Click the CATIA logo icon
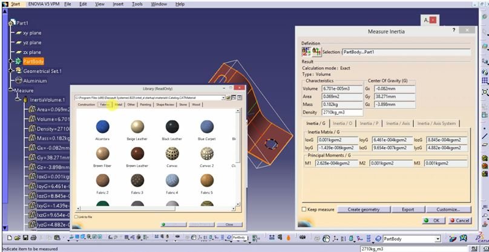The image size is (489, 252). [x=482, y=238]
